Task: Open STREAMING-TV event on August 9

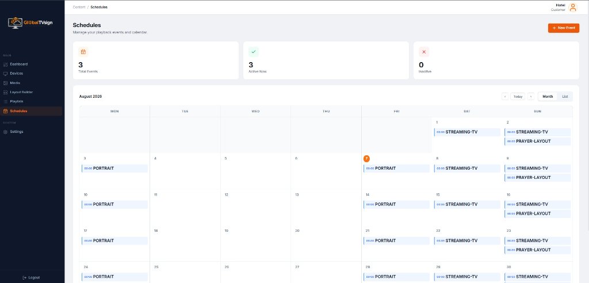Action: tap(538, 169)
